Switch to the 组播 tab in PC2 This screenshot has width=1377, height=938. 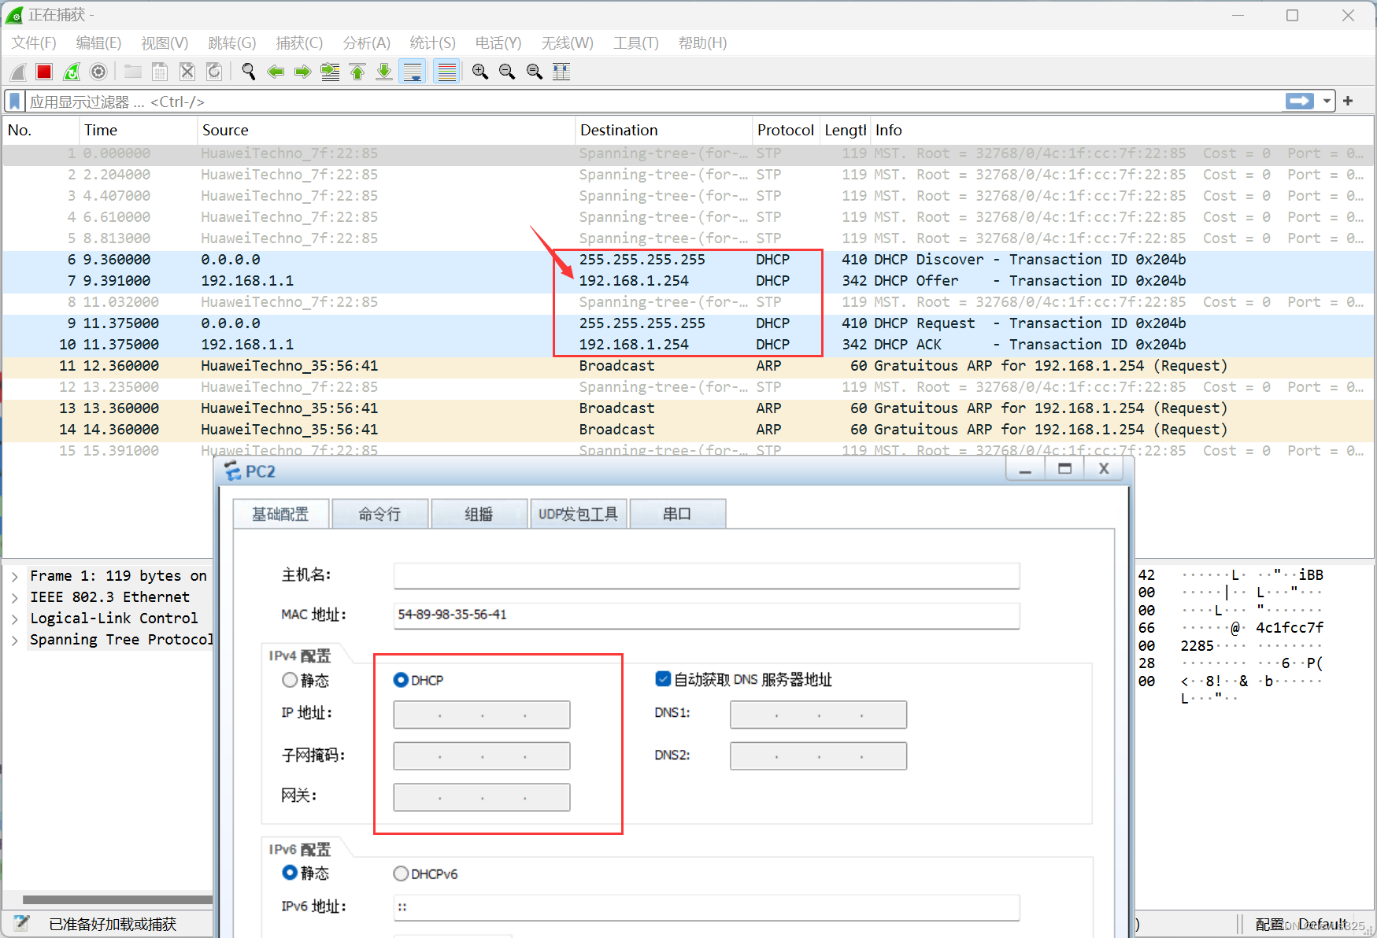pyautogui.click(x=479, y=514)
